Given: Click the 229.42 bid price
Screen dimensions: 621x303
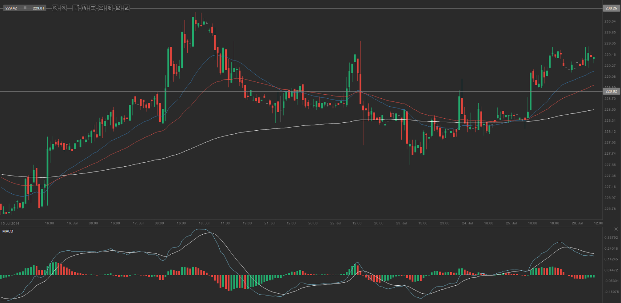Looking at the screenshot, I should pyautogui.click(x=11, y=8).
